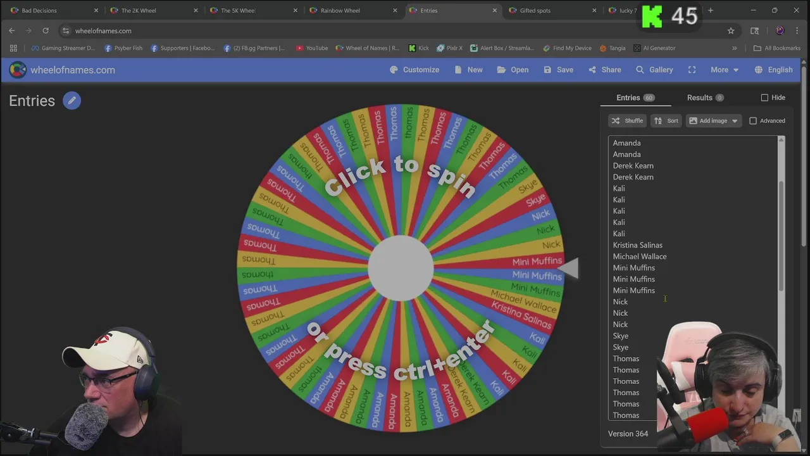Close the Bad Decisions tab
This screenshot has height=456, width=810.
click(96, 10)
